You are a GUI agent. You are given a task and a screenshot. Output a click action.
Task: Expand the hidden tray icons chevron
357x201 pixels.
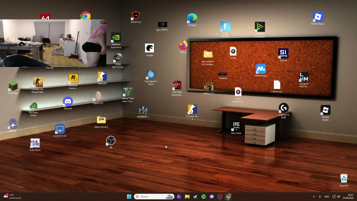point(314,197)
